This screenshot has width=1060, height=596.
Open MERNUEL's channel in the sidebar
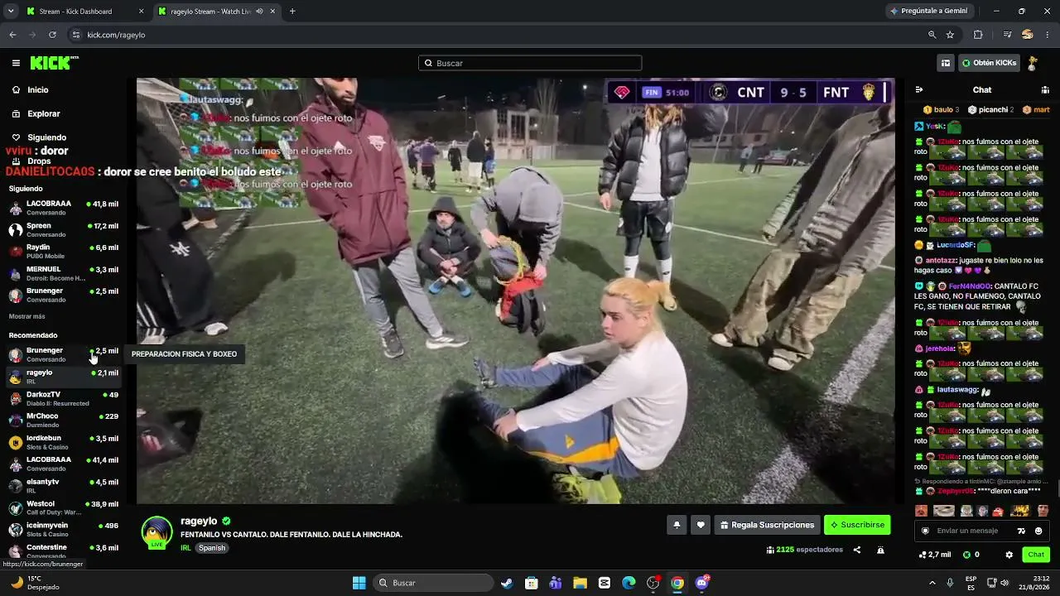point(63,273)
